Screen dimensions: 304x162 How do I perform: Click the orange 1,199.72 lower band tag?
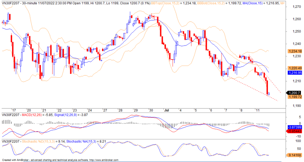(295, 97)
